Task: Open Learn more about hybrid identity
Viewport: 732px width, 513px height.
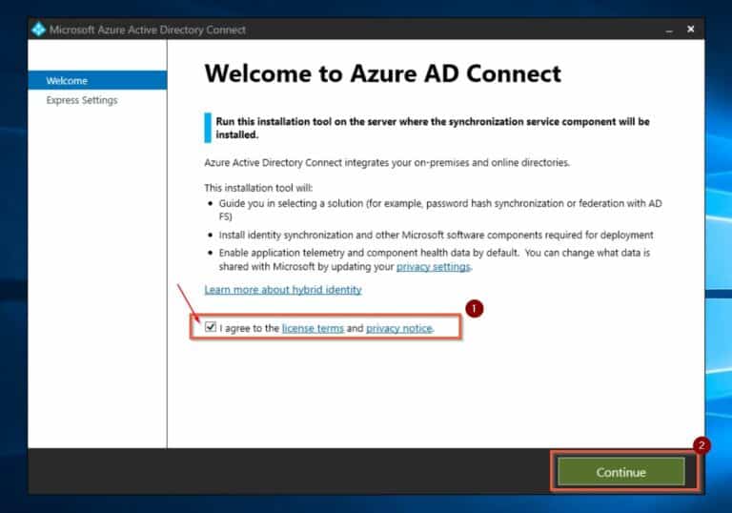Action: [x=283, y=290]
